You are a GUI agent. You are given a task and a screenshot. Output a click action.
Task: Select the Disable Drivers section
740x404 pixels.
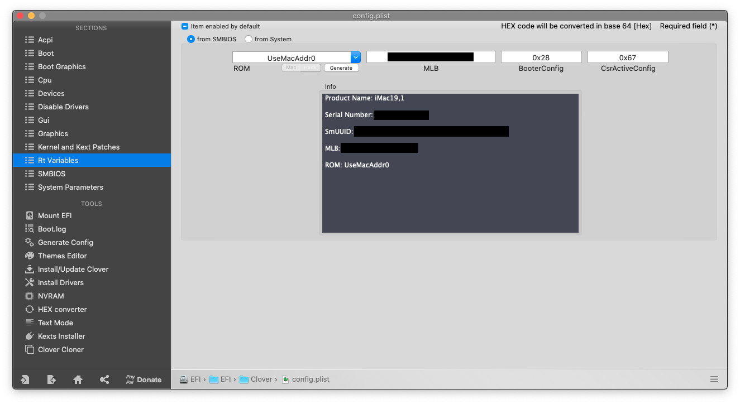92,107
